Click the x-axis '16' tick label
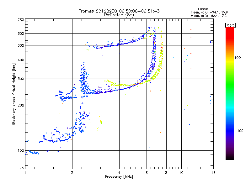Screen dimensions: 251x188 213,173
